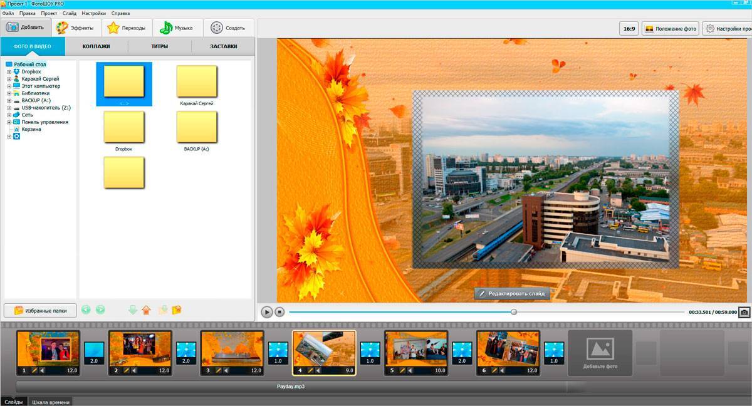Switch to the Шкала времени timeline view
Screen dimensions: 752x406
(x=51, y=402)
